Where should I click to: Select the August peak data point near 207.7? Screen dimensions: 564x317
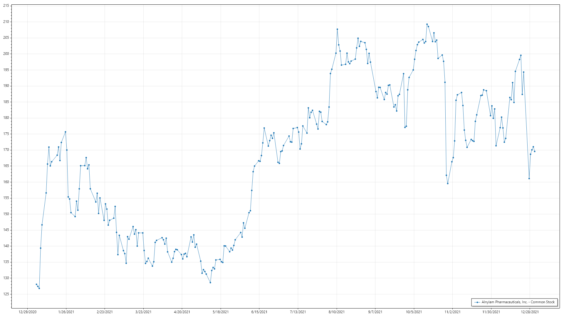pos(337,29)
